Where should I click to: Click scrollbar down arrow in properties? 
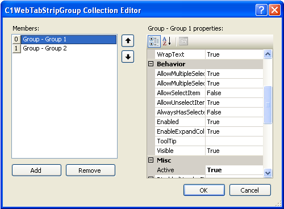click(x=268, y=173)
